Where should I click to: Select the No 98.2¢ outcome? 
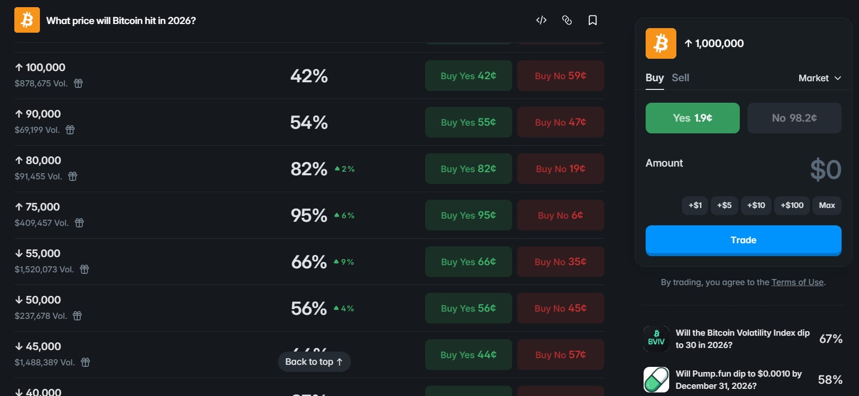coord(794,118)
